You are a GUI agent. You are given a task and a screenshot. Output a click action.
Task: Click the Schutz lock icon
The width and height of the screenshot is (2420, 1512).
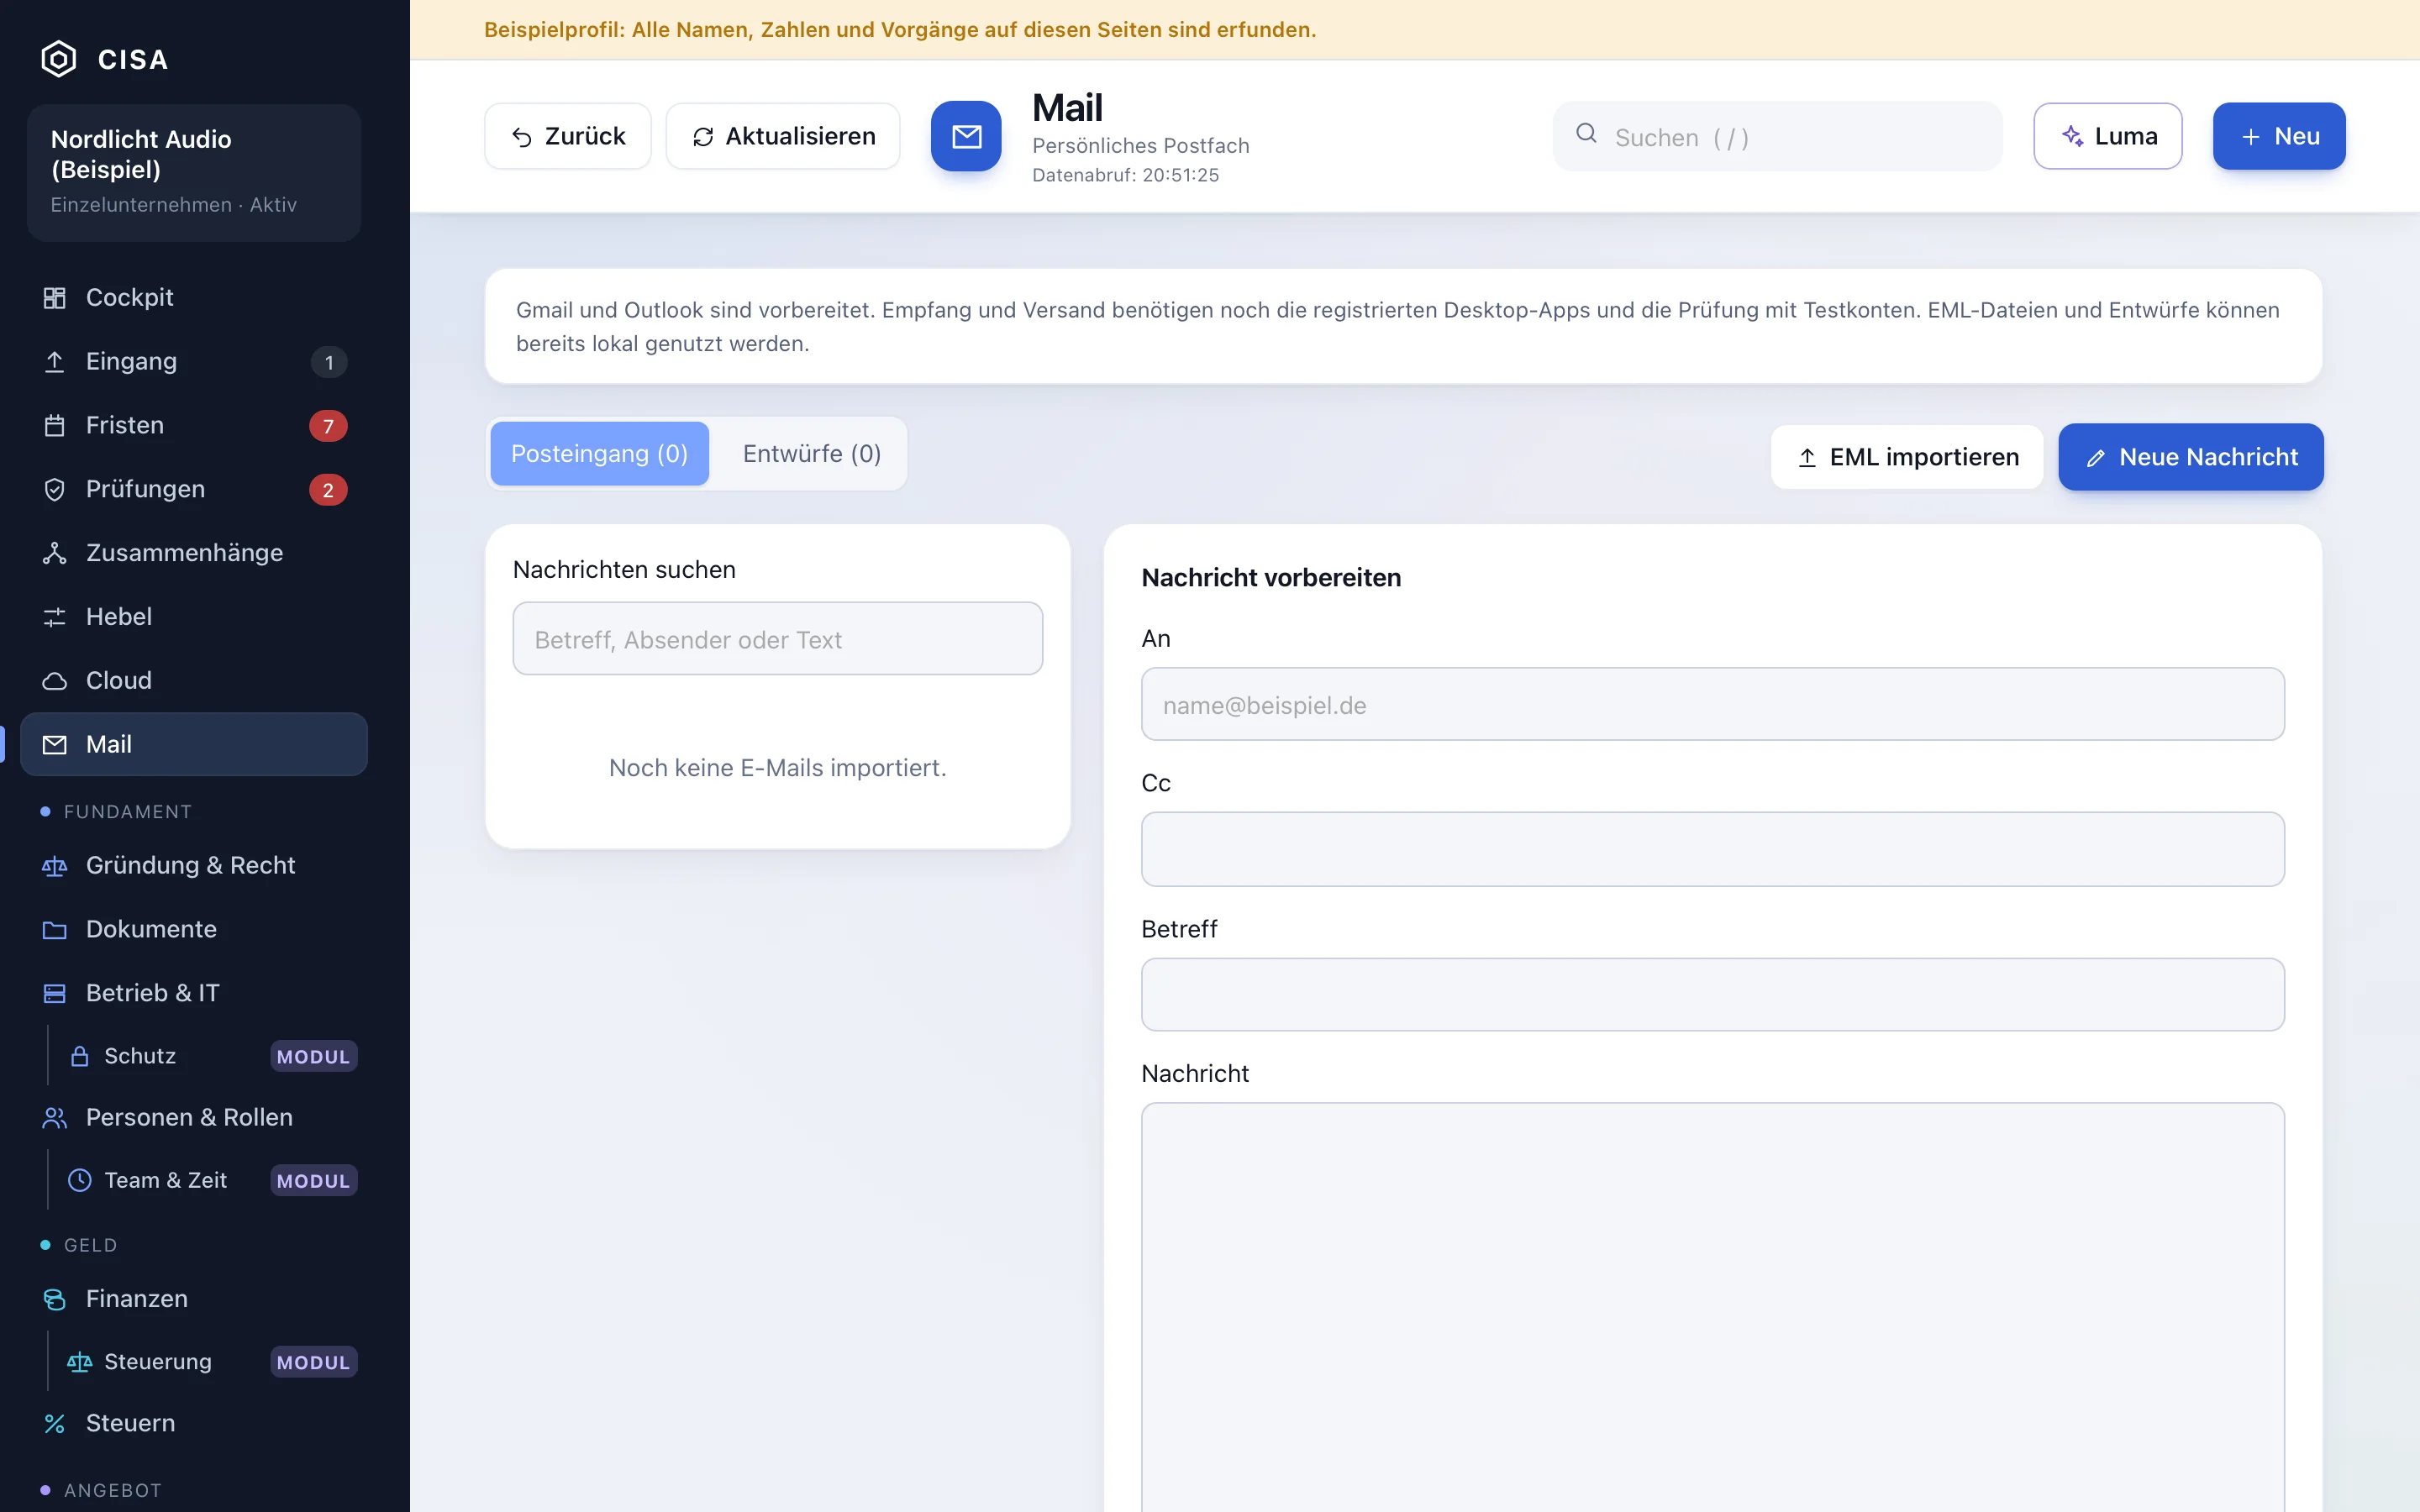pyautogui.click(x=80, y=1056)
